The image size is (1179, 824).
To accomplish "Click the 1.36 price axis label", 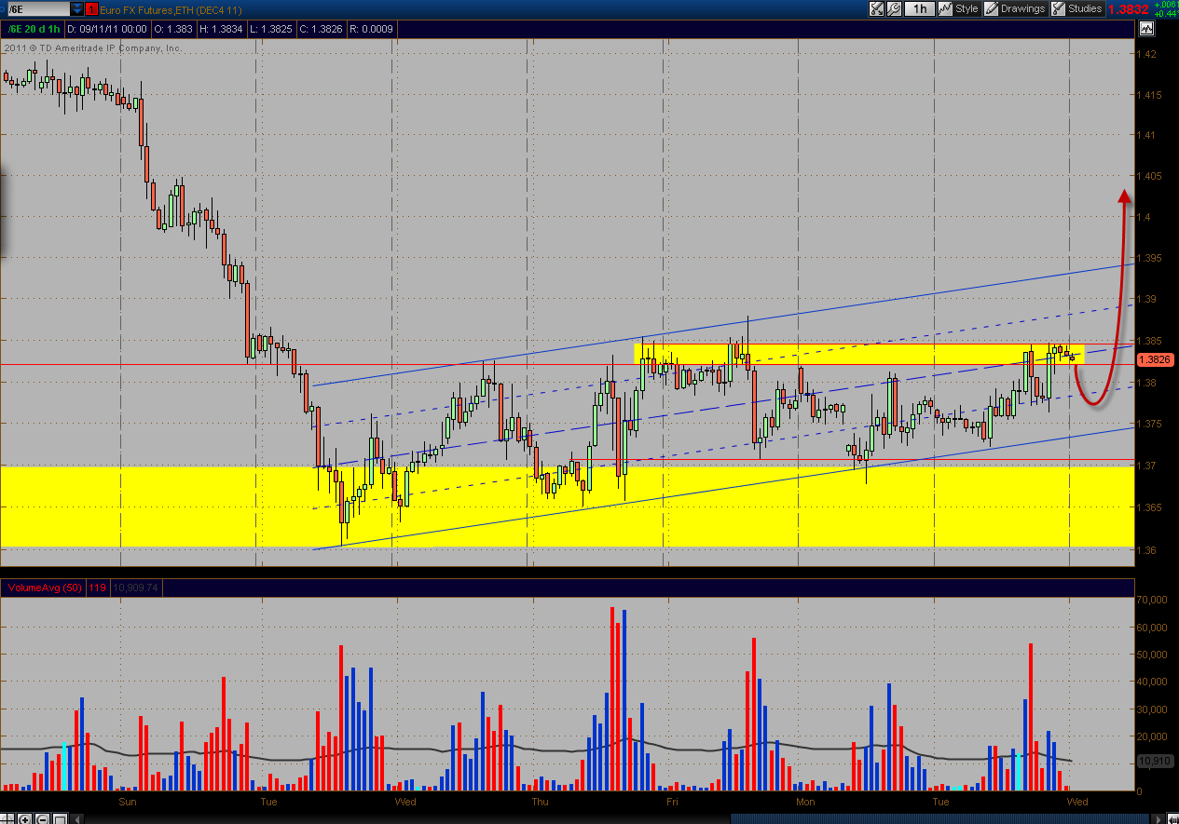I will (1147, 549).
